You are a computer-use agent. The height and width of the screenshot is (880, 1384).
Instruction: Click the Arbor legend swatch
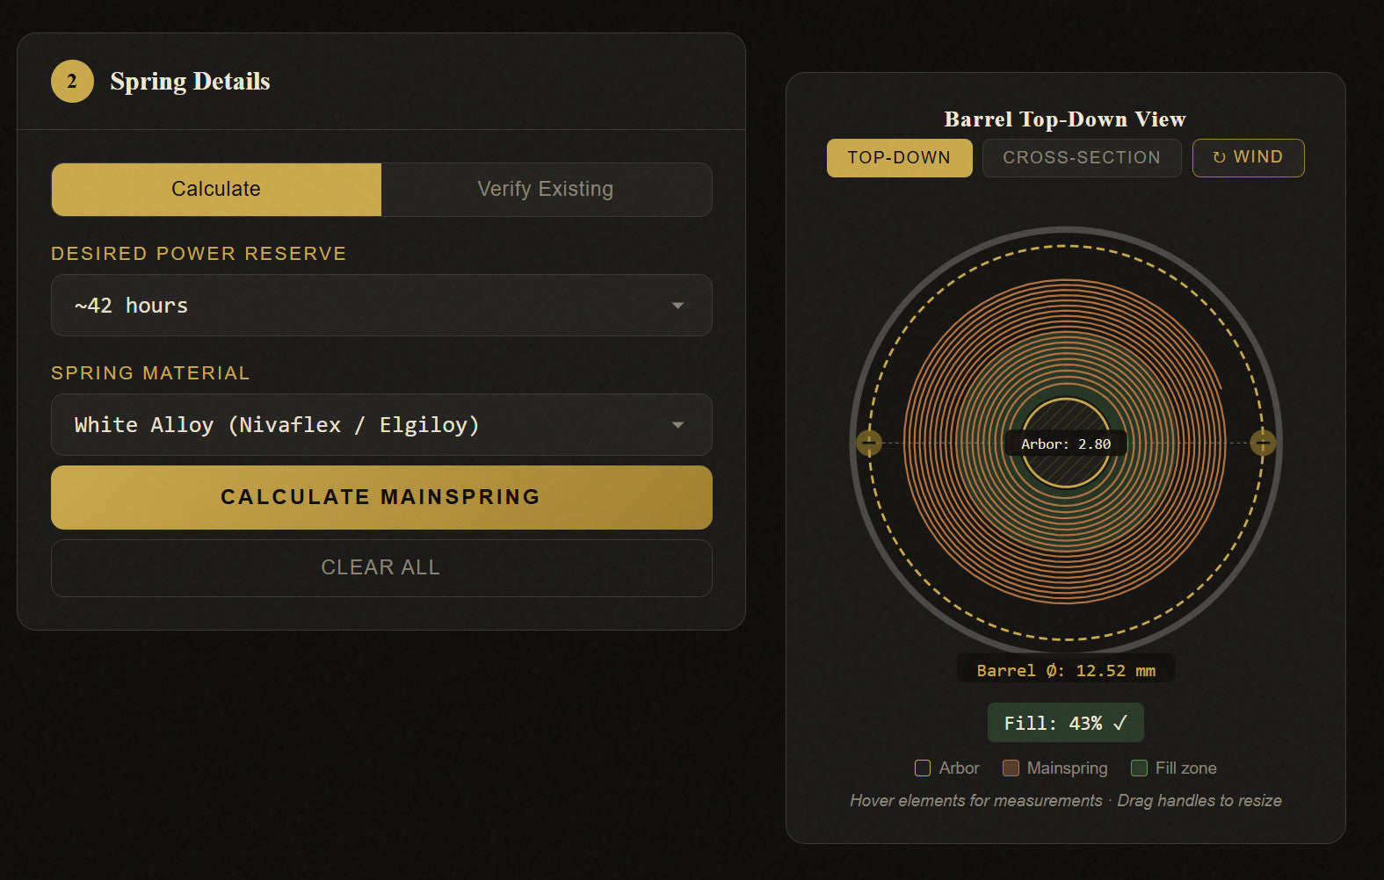coord(923,768)
